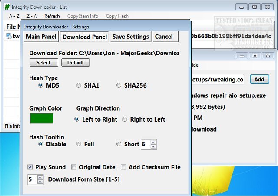Switch to the Download Panel tab
The height and width of the screenshot is (196, 278).
pos(85,37)
